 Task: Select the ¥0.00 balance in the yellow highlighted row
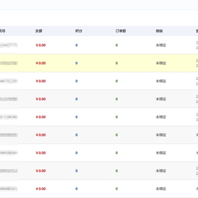[x=41, y=63]
